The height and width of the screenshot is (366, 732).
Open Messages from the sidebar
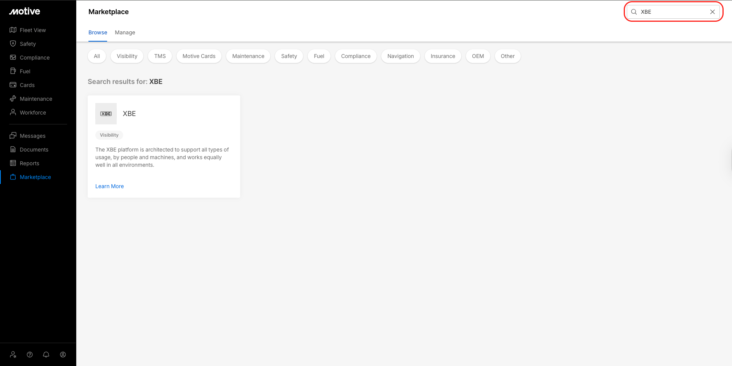point(32,136)
